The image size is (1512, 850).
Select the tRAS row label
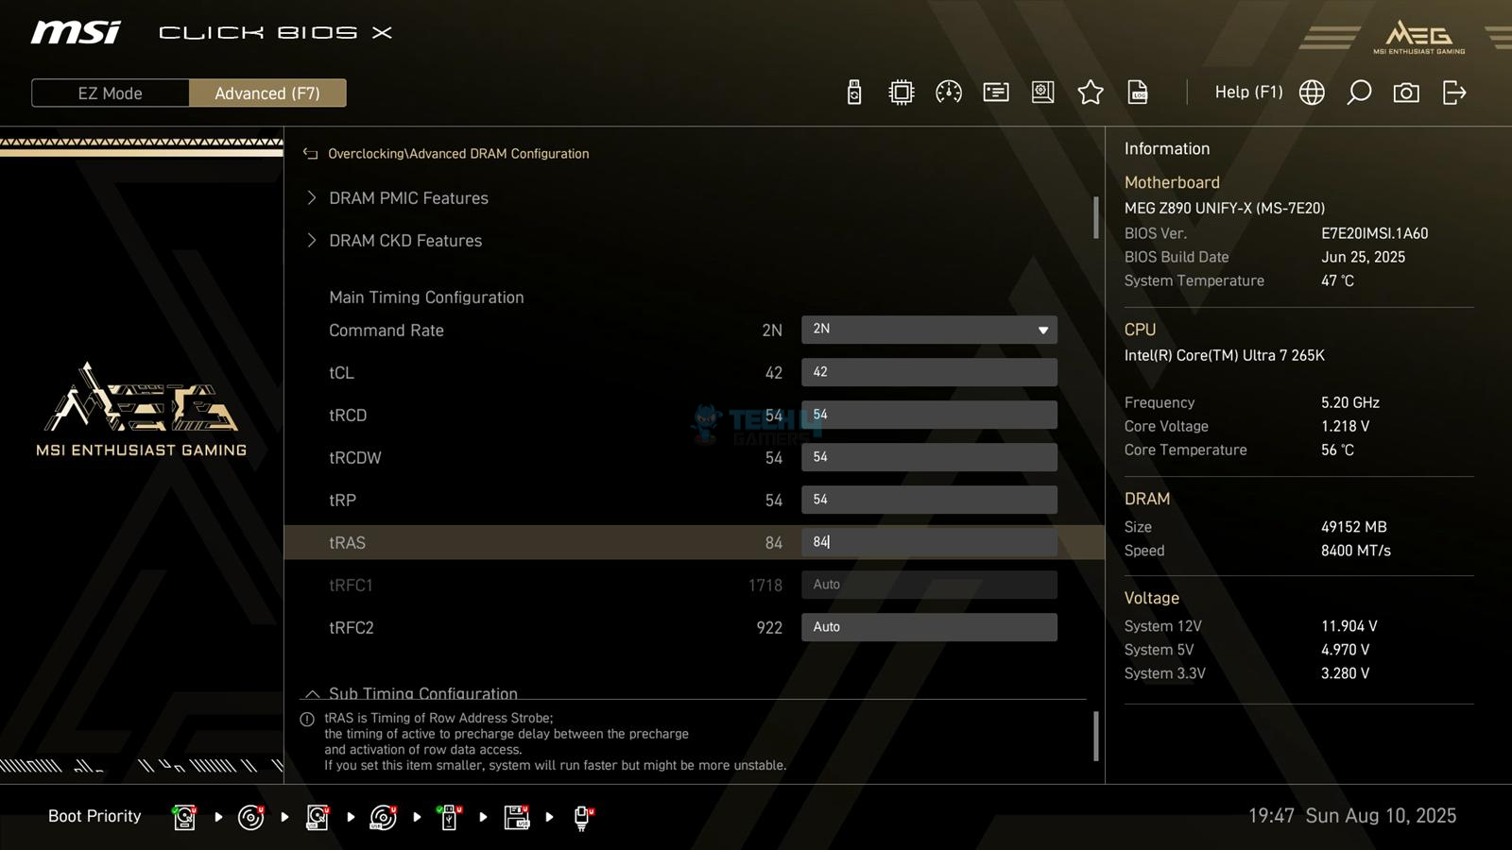[x=347, y=543]
